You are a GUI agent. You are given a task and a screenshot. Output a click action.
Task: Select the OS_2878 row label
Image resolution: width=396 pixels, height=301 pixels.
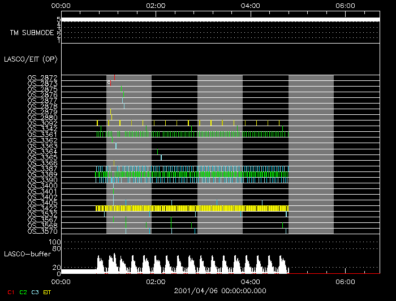coord(42,106)
